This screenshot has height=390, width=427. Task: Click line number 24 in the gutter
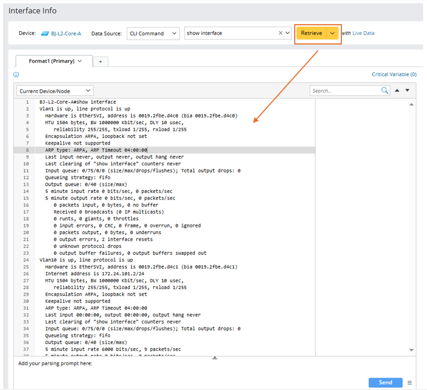(x=26, y=260)
